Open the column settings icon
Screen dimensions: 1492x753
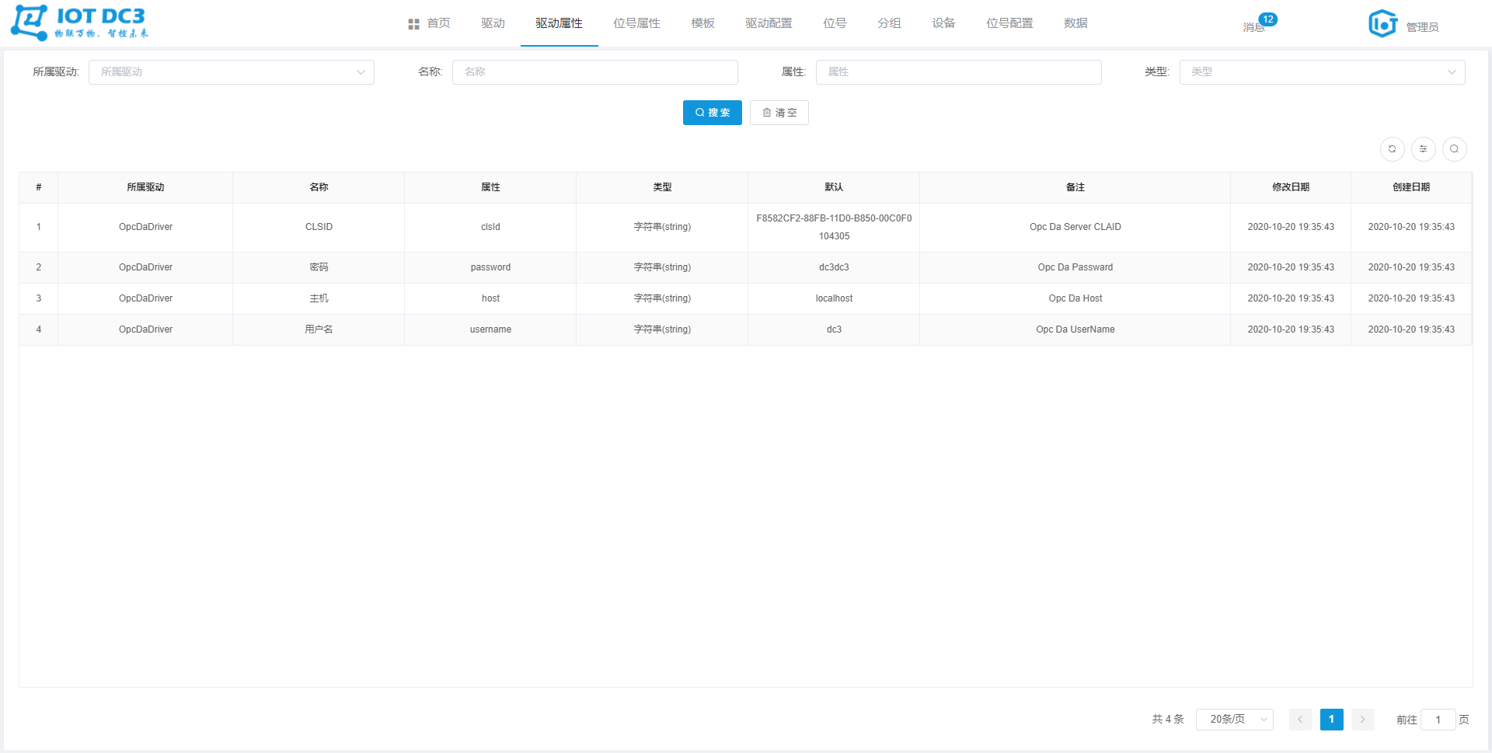[x=1423, y=149]
